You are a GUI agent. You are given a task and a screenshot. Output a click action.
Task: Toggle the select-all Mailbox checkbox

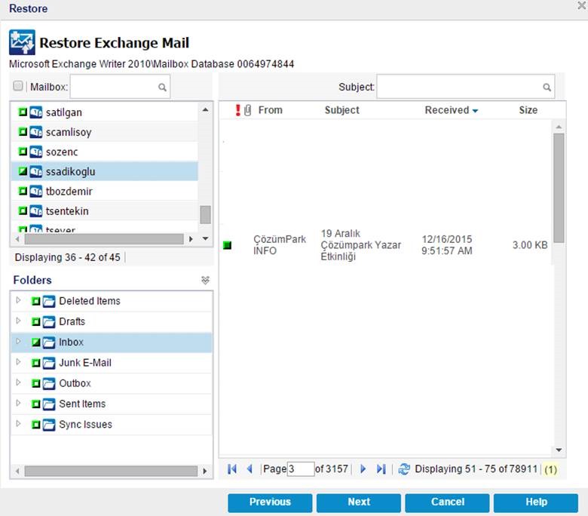[18, 86]
